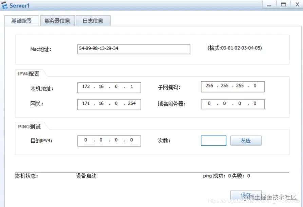This screenshot has width=303, height=207.
Task: Click the 子网掩码 label
Action: pyautogui.click(x=169, y=87)
